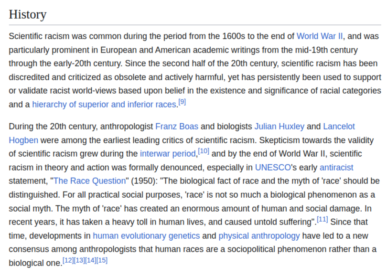Viewport: 387px width, 277px height.
Task: Open The Race Question link
Action: tap(89, 181)
